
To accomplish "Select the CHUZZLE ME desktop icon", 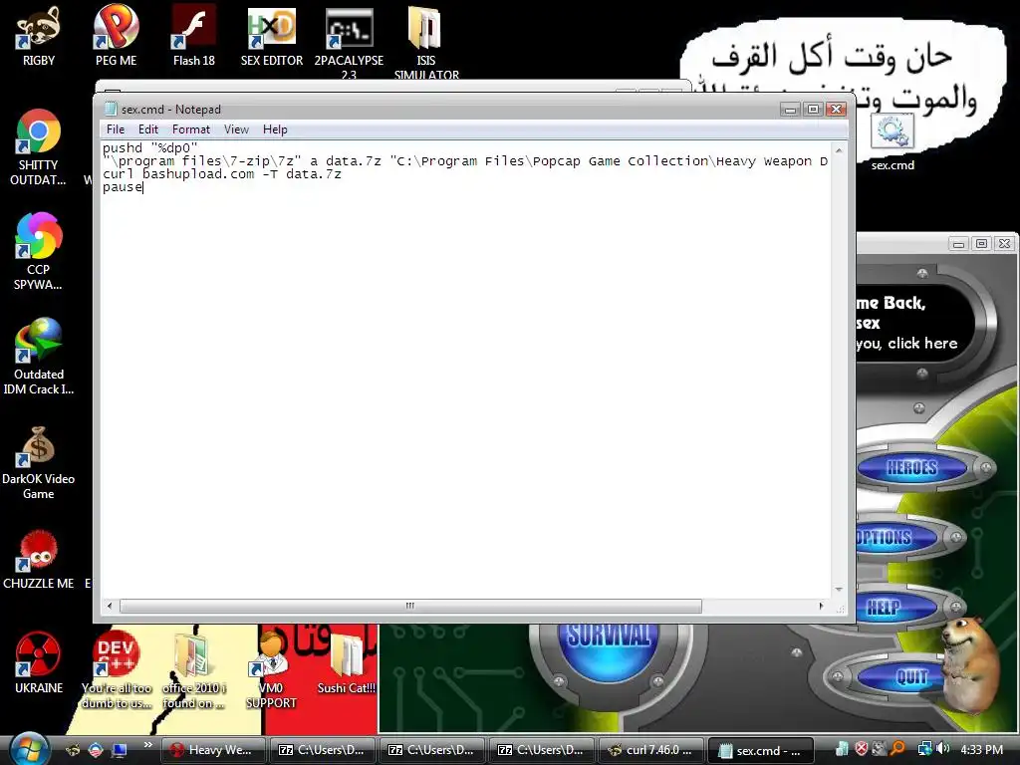I will (39, 560).
